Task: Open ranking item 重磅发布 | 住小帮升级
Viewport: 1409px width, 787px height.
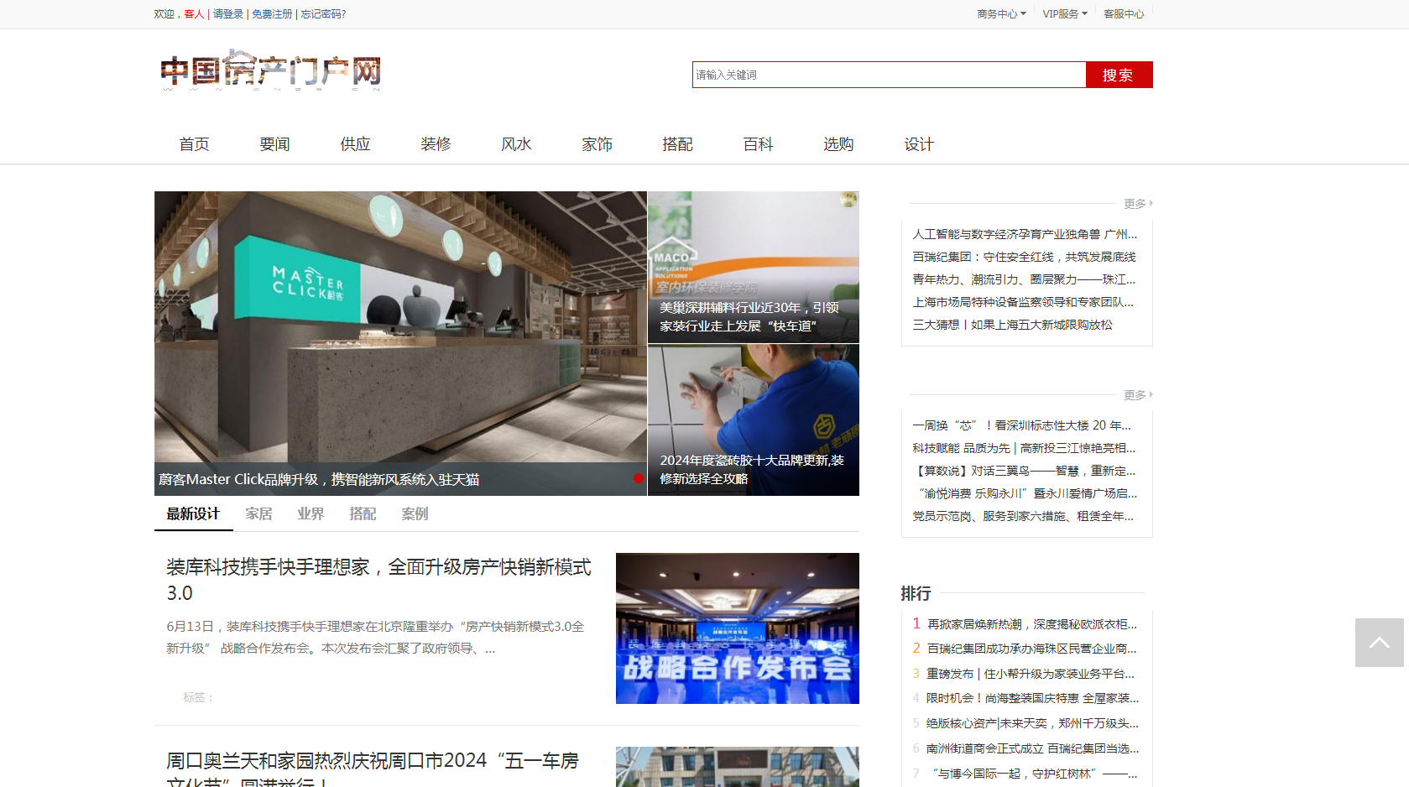Action: click(1031, 674)
